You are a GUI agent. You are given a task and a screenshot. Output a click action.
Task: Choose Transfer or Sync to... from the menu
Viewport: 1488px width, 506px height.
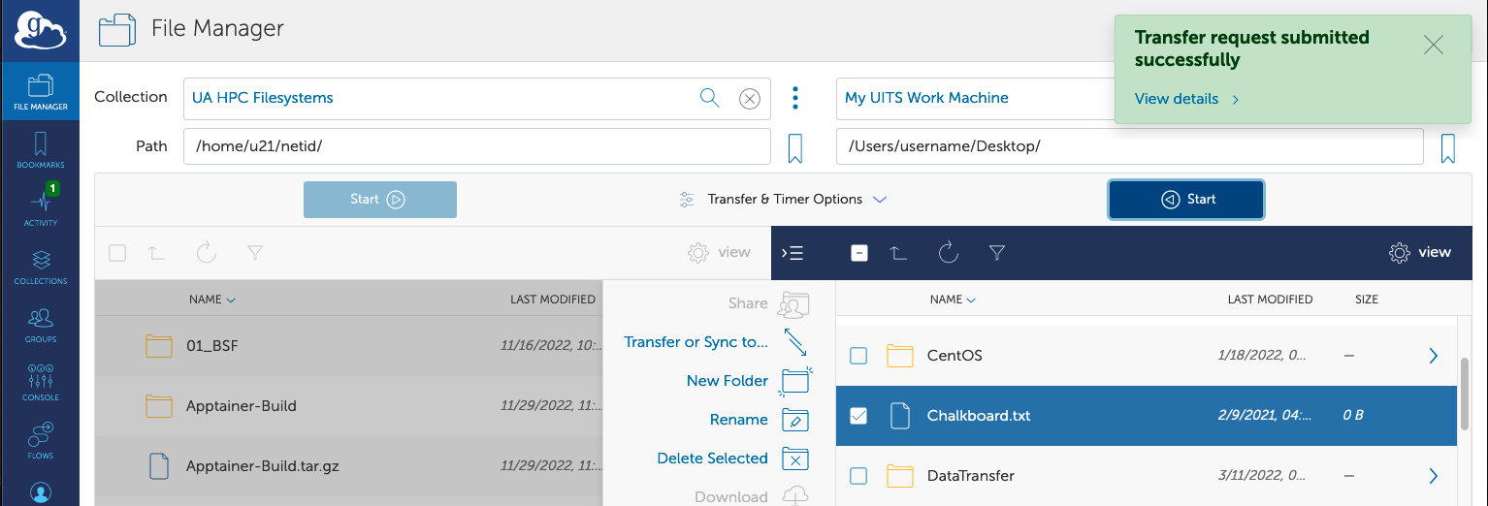(696, 342)
